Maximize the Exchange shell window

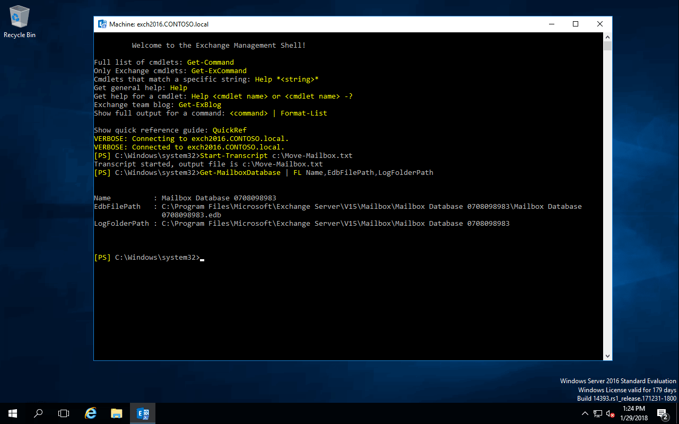[576, 24]
